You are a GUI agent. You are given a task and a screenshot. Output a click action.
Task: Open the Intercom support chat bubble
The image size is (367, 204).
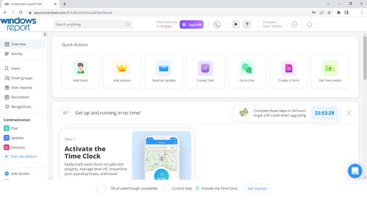355,171
